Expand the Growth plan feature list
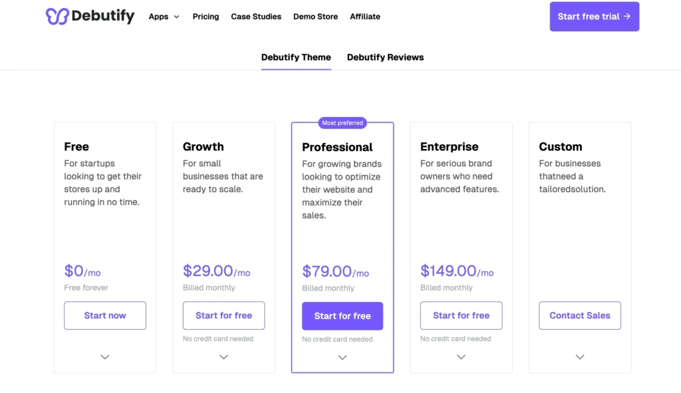Viewport: 681px width, 393px height. [223, 356]
